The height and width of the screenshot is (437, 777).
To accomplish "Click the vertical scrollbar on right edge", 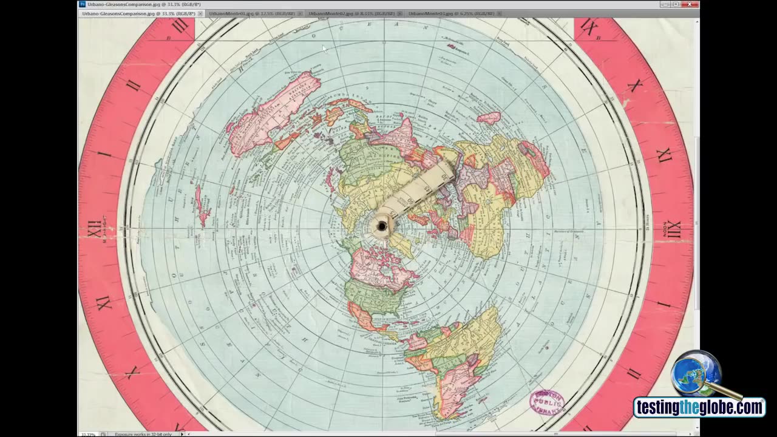I will coord(697,225).
